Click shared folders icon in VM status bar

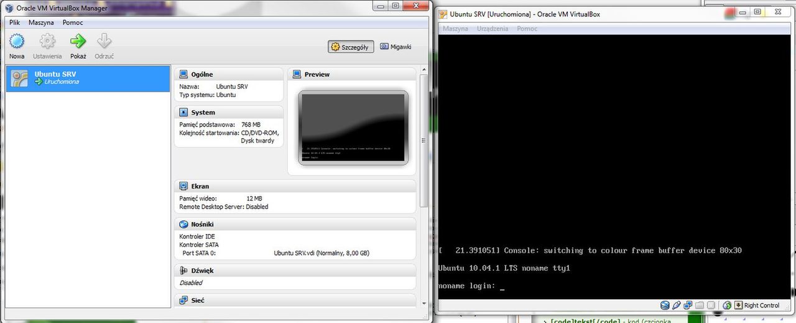click(700, 305)
